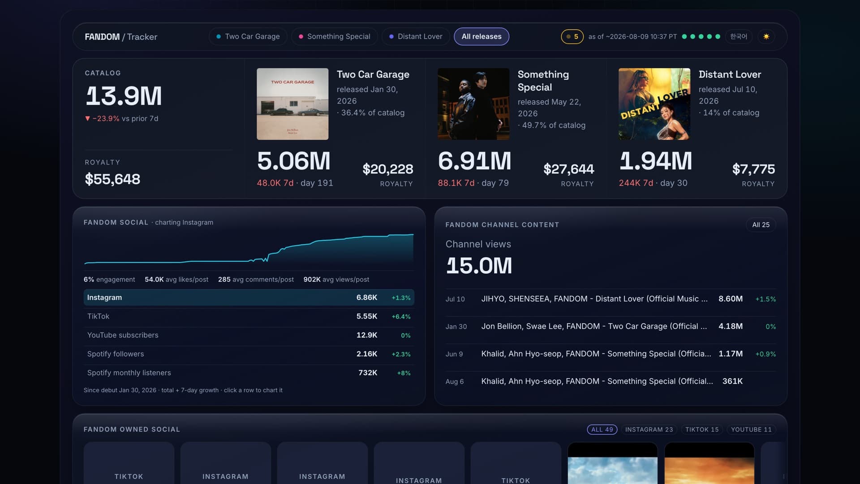Viewport: 860px width, 484px height.
Task: Switch language with the 한국어 button
Action: pyautogui.click(x=739, y=36)
